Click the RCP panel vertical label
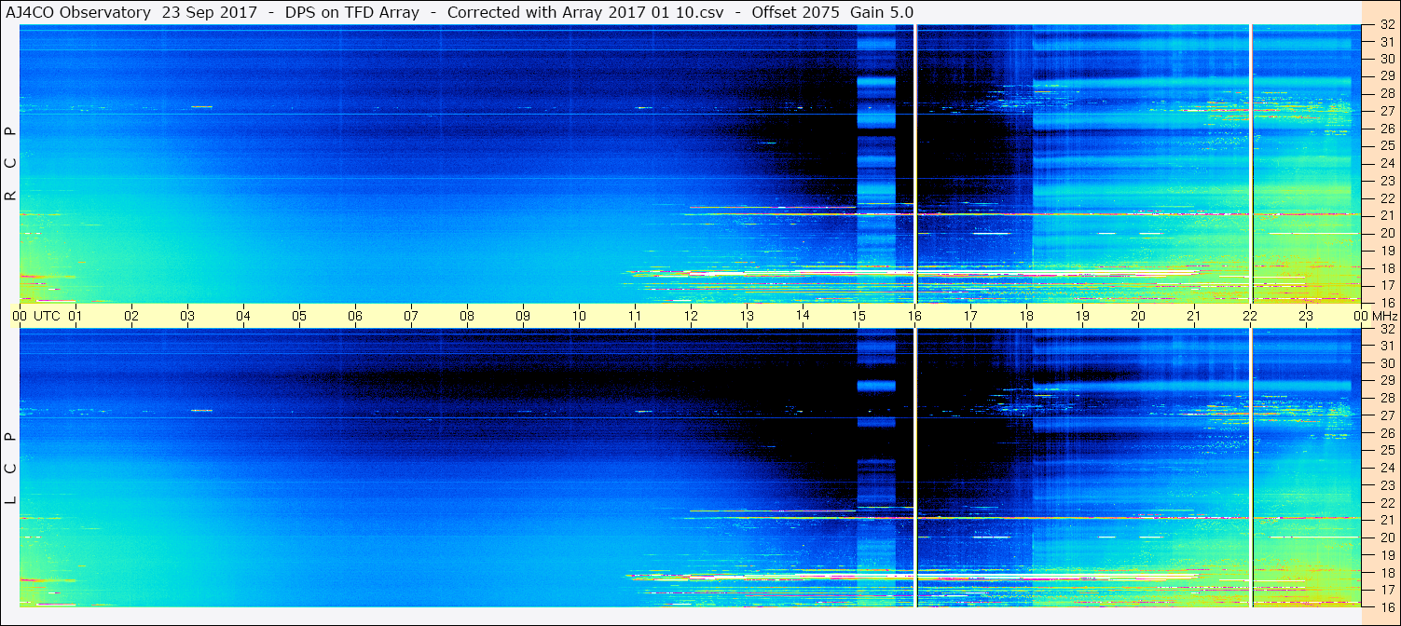 point(11,165)
